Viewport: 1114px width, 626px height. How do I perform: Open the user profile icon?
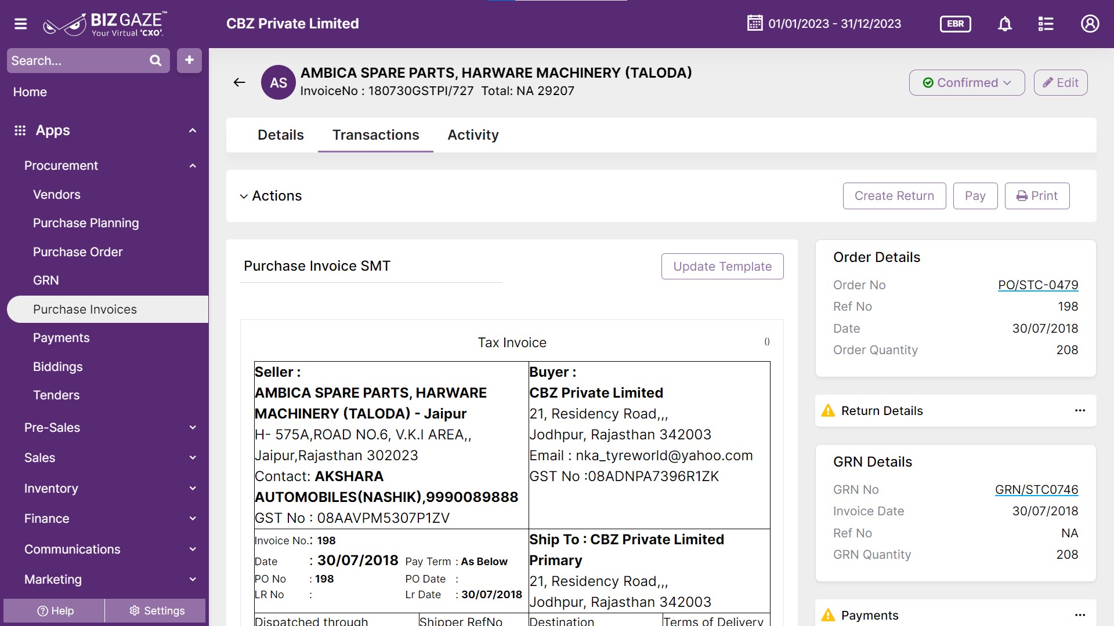pyautogui.click(x=1090, y=24)
